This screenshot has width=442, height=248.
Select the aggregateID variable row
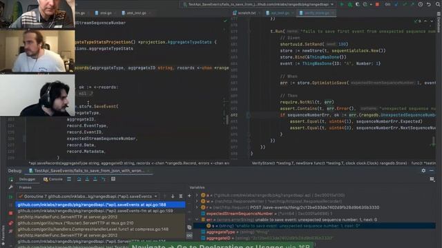coord(315,238)
